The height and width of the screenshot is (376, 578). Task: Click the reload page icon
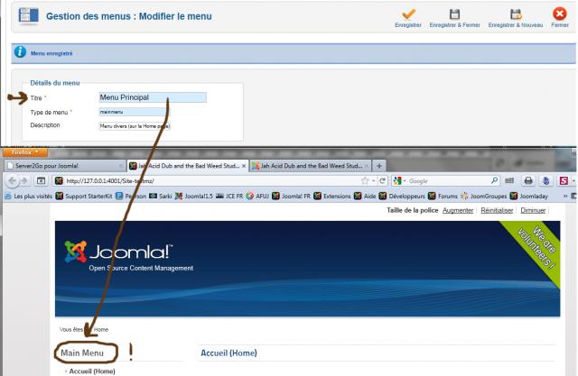pyautogui.click(x=382, y=180)
